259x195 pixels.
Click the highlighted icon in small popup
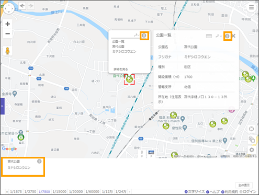144,36
